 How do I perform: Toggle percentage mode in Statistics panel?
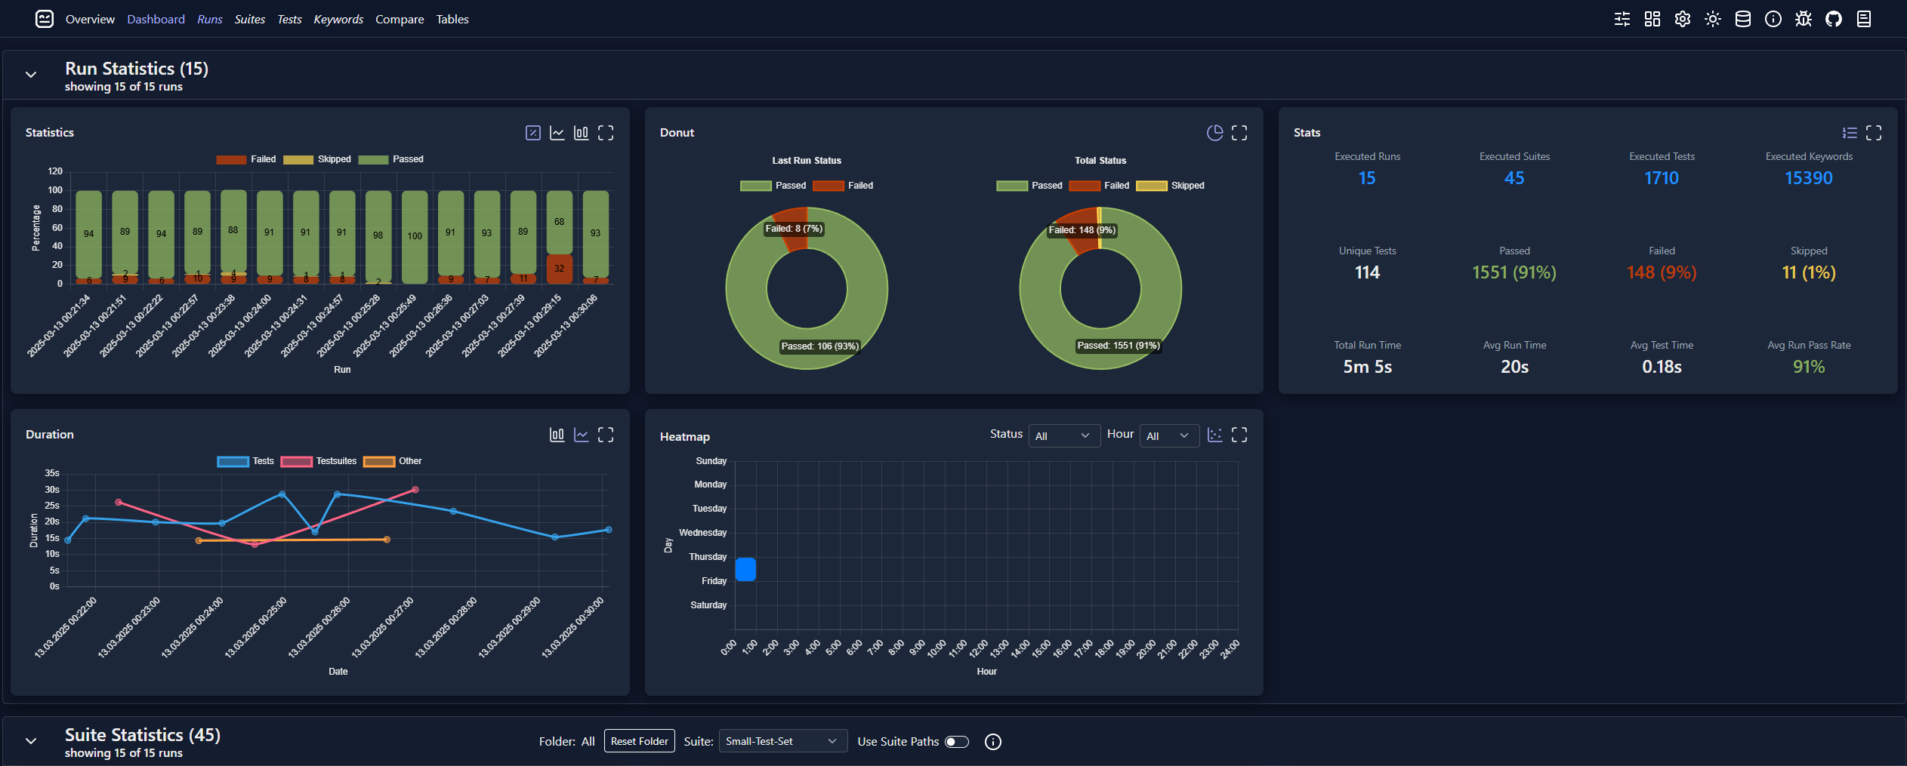[x=532, y=132]
